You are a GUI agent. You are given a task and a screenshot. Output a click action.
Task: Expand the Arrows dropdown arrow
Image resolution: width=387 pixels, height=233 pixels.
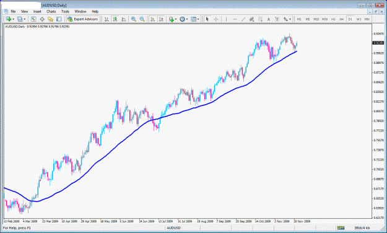[x=290, y=19]
